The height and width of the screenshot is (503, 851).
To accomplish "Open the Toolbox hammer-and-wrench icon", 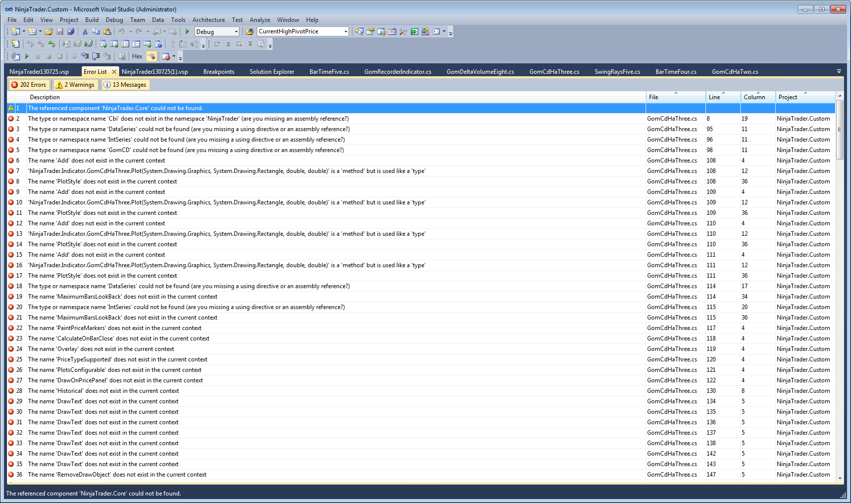I will point(403,31).
